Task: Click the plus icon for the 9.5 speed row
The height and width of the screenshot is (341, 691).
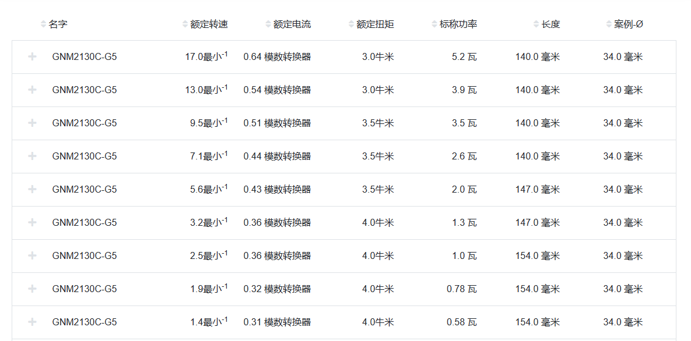Action: (x=33, y=123)
